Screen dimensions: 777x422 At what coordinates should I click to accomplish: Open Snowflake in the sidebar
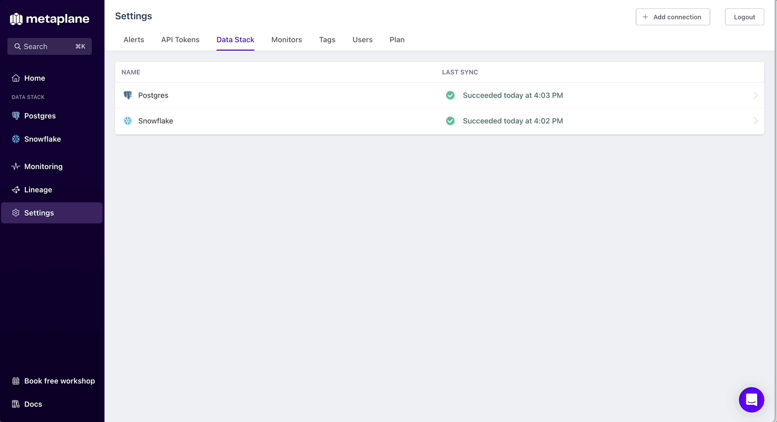52,139
